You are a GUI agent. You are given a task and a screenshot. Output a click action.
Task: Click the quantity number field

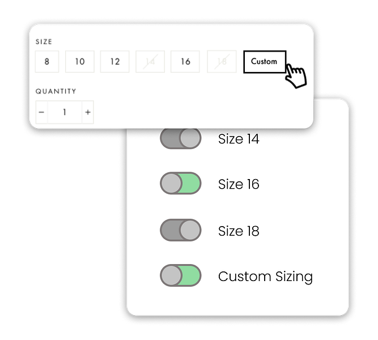pos(65,112)
